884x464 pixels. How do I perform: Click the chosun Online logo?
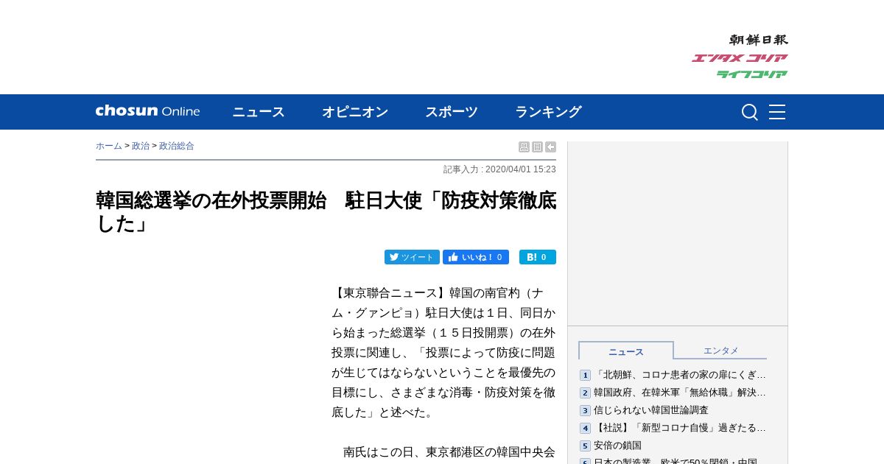147,111
